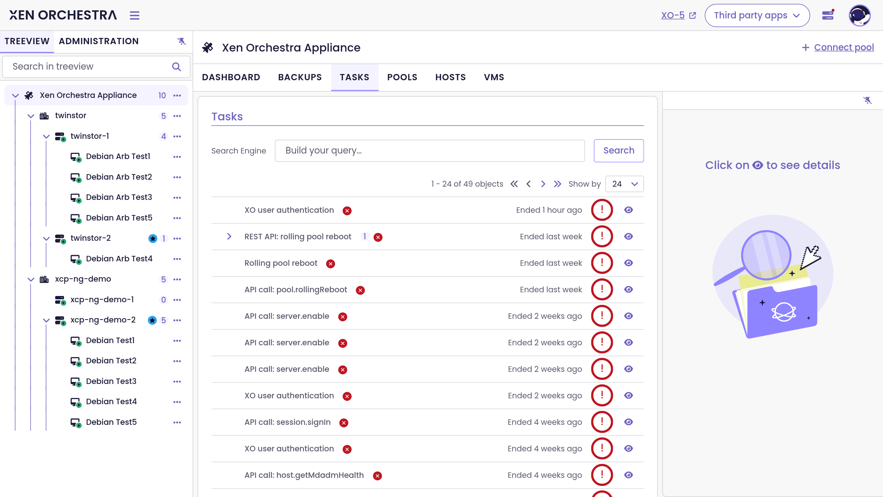This screenshot has width=883, height=497.
Task: View details of API call: host.getMdadmHealth
Action: coord(628,475)
